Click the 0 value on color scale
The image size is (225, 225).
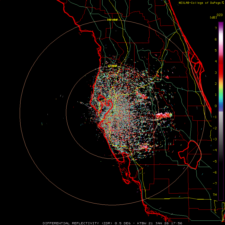[x=216, y=106]
